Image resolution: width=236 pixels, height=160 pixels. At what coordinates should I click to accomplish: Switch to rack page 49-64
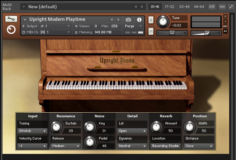coord(199,6)
